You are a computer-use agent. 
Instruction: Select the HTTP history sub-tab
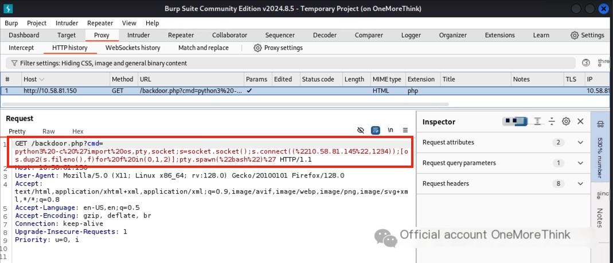click(x=69, y=48)
